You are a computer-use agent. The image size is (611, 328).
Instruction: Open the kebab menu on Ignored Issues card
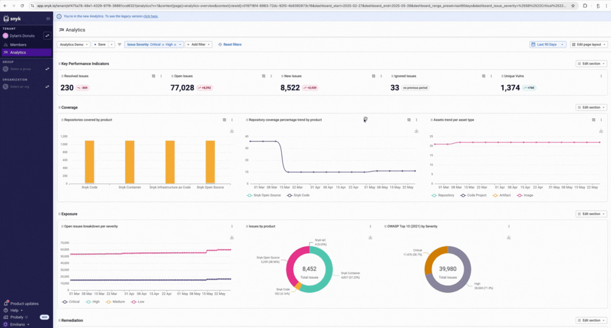point(491,76)
